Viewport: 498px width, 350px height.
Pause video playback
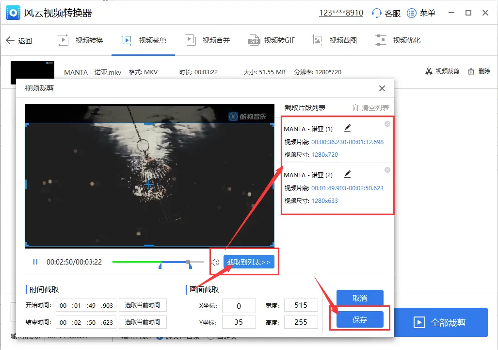pyautogui.click(x=35, y=262)
